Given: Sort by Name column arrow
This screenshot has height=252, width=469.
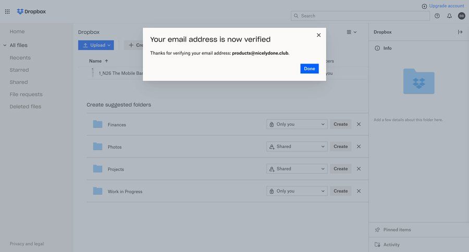Looking at the screenshot, I should tap(106, 61).
